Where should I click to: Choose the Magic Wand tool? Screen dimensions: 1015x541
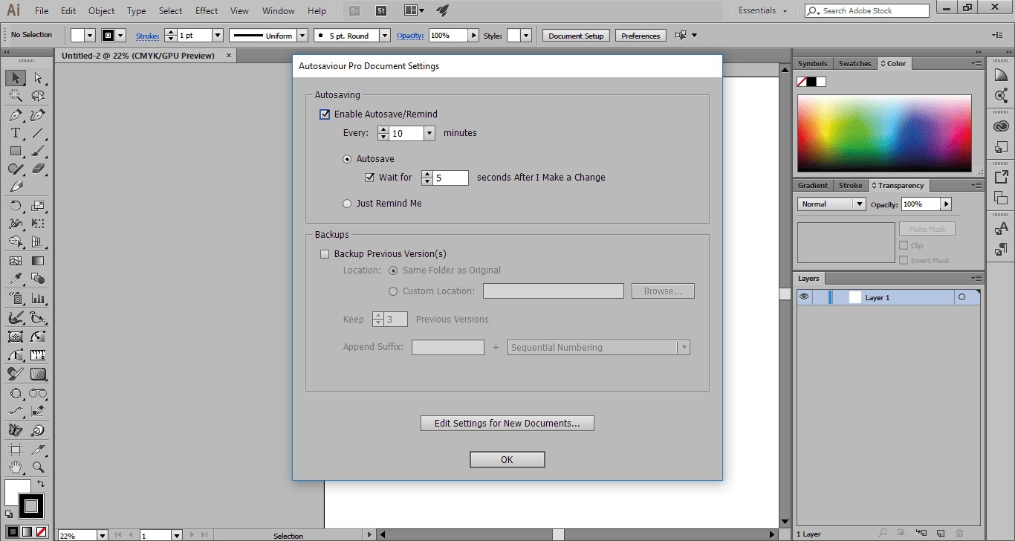16,97
